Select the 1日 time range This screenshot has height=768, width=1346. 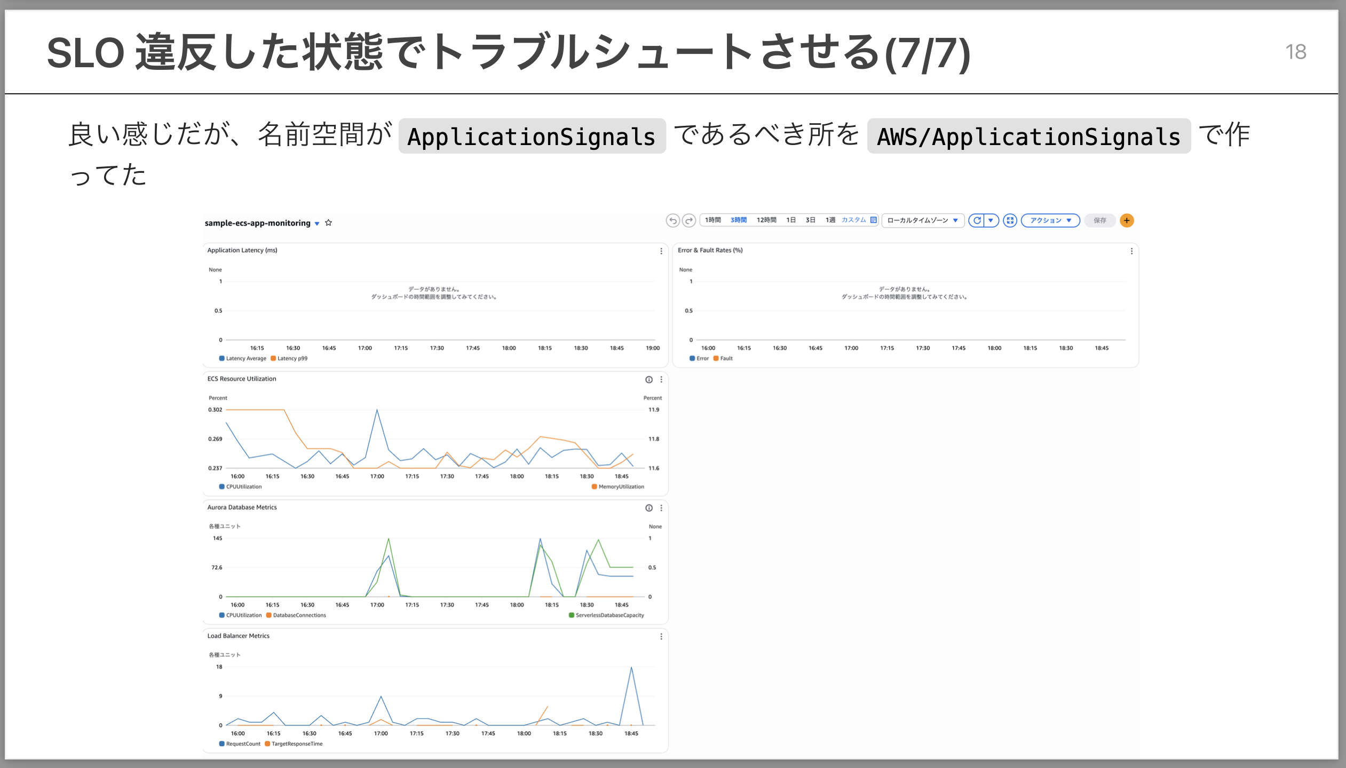click(x=791, y=220)
